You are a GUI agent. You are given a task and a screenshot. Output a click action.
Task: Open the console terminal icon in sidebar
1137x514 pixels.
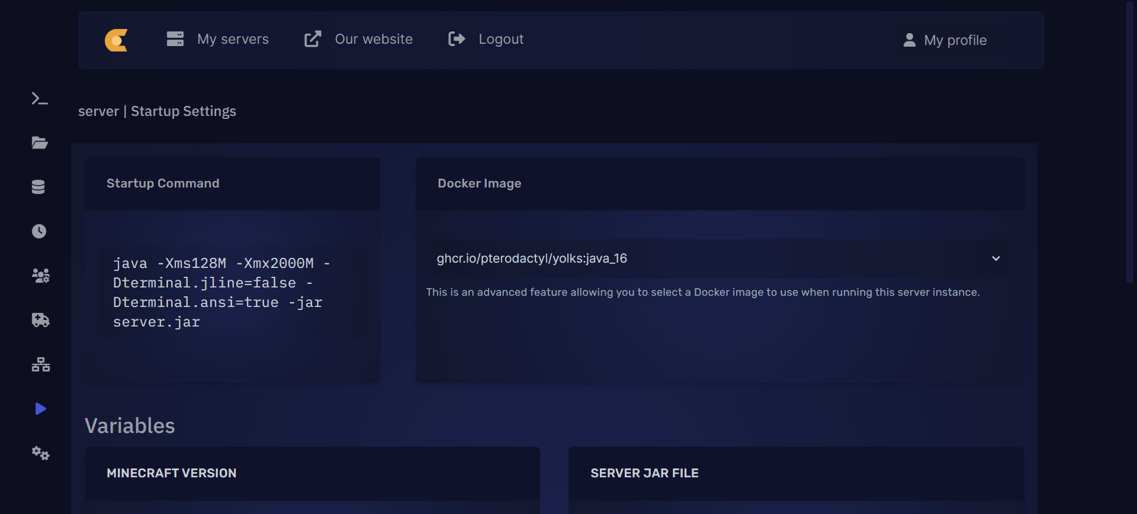[x=40, y=99]
